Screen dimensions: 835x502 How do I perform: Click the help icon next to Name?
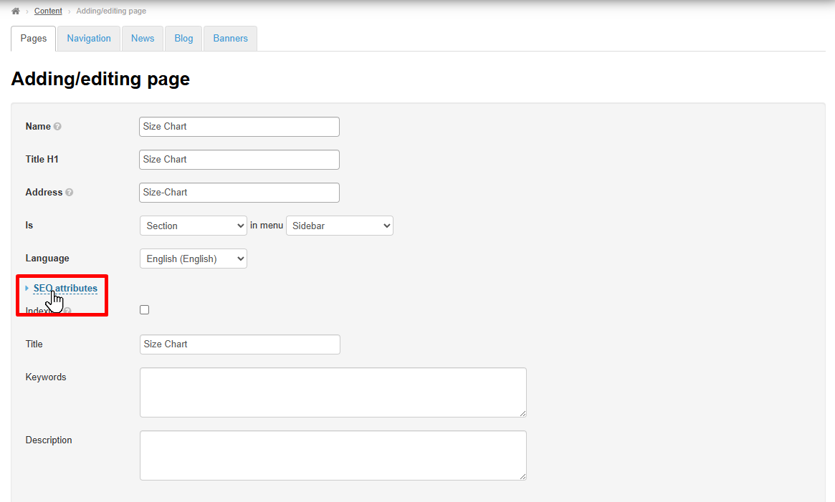click(57, 127)
